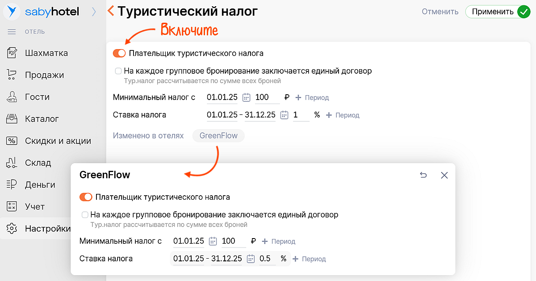
Task: Click the back arrow beside Туристический налог
Action: point(111,11)
